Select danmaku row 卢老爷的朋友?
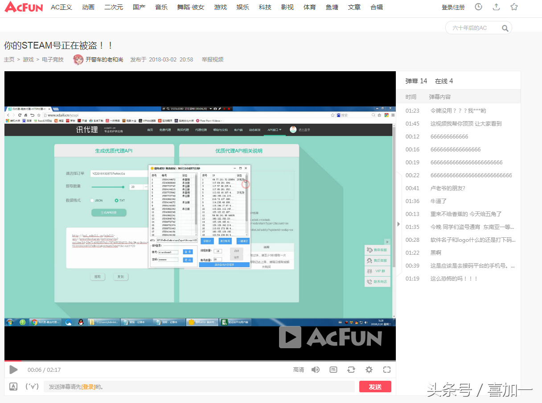This screenshot has width=542, height=403. point(458,188)
